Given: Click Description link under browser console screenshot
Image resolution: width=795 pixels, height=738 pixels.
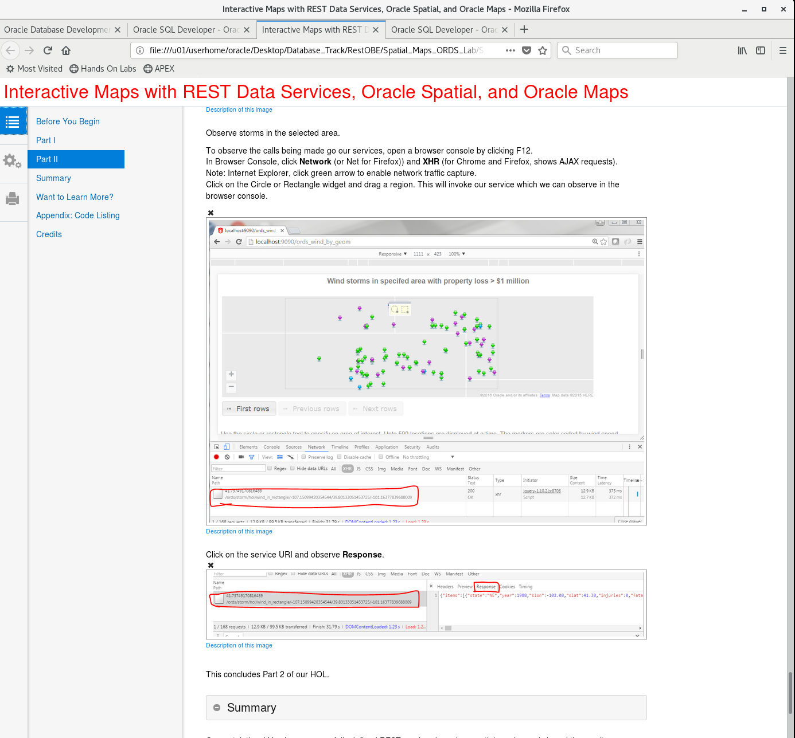Looking at the screenshot, I should point(239,531).
